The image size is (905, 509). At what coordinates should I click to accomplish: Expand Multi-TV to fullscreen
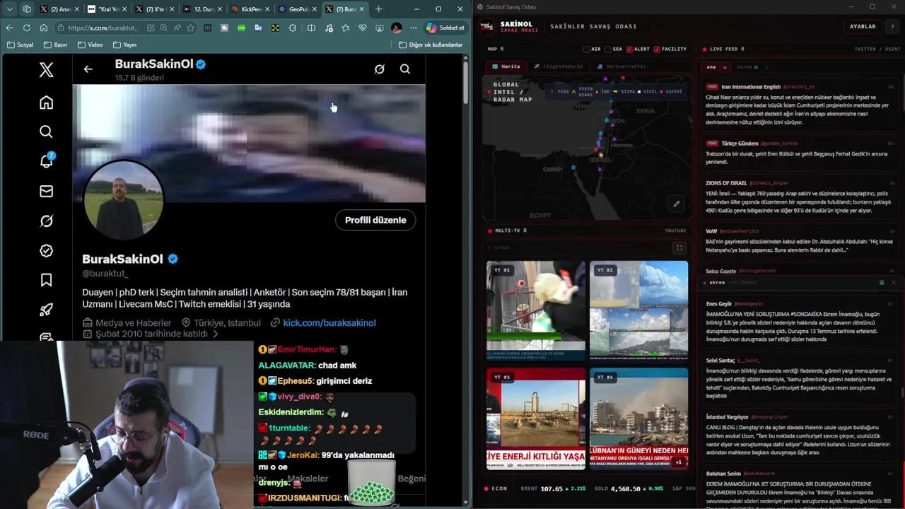click(679, 248)
